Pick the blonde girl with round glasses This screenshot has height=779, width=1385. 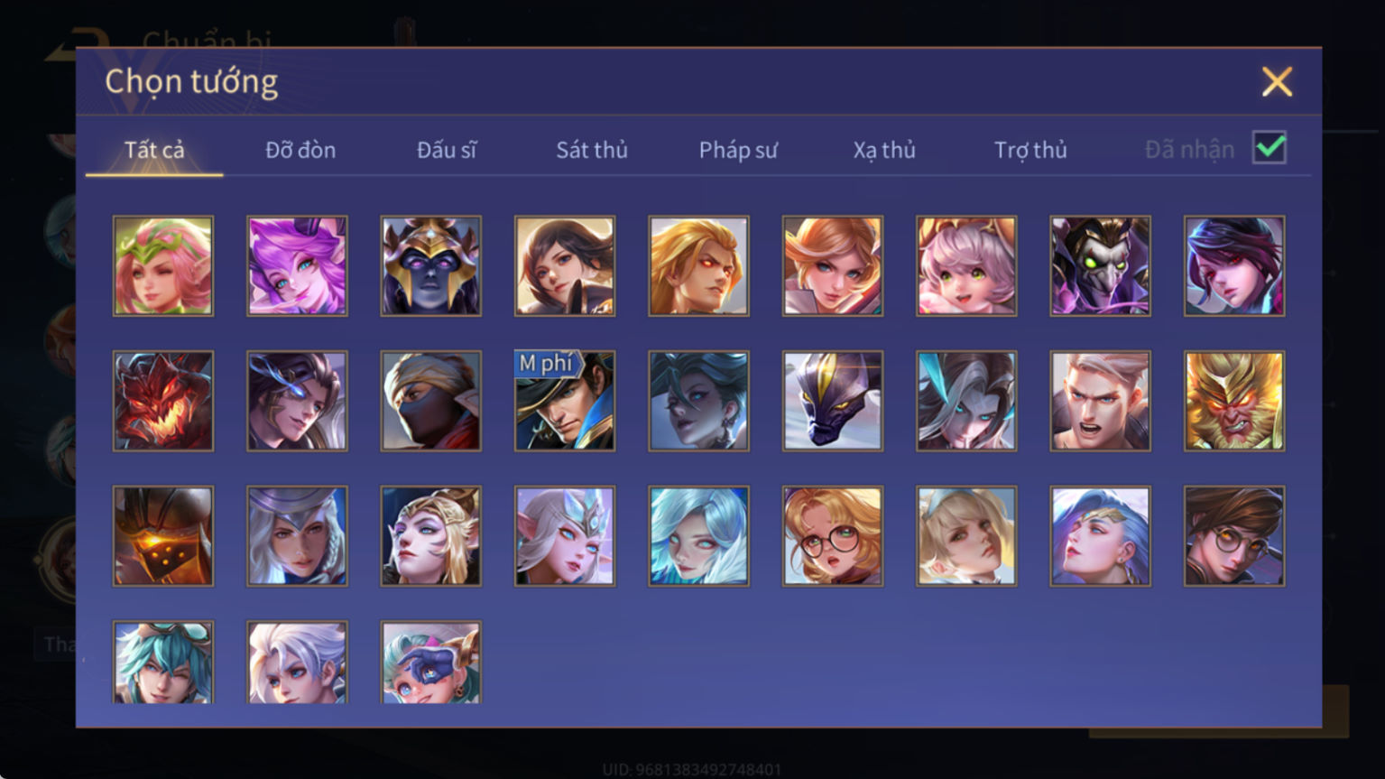pyautogui.click(x=833, y=536)
